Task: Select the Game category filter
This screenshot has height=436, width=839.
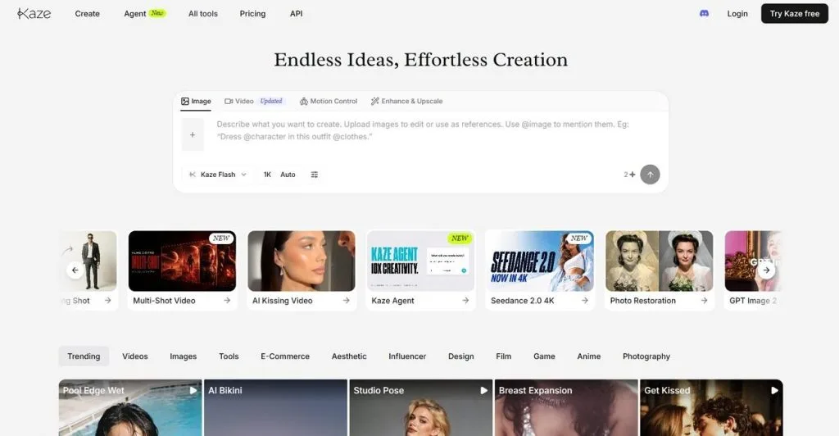Action: coord(544,357)
